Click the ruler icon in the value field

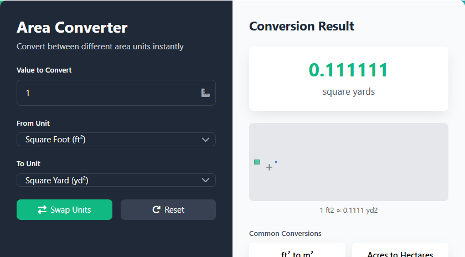point(205,93)
